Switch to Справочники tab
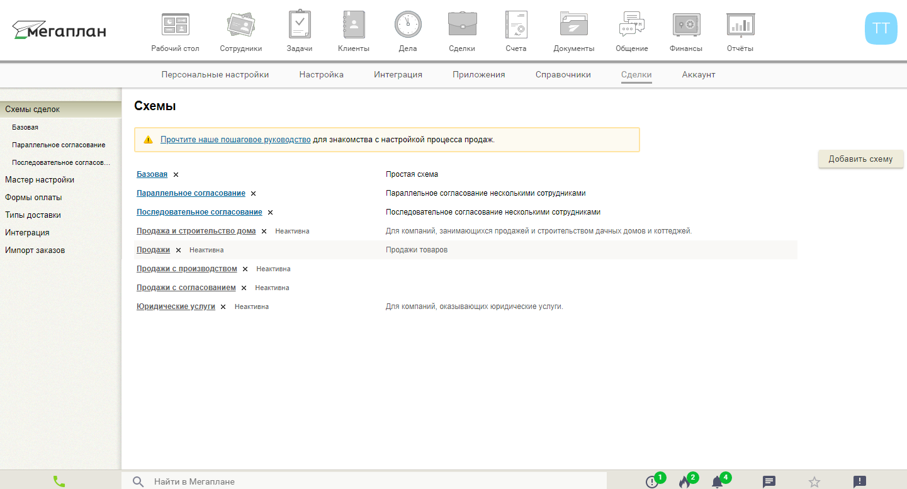This screenshot has width=907, height=489. click(563, 74)
